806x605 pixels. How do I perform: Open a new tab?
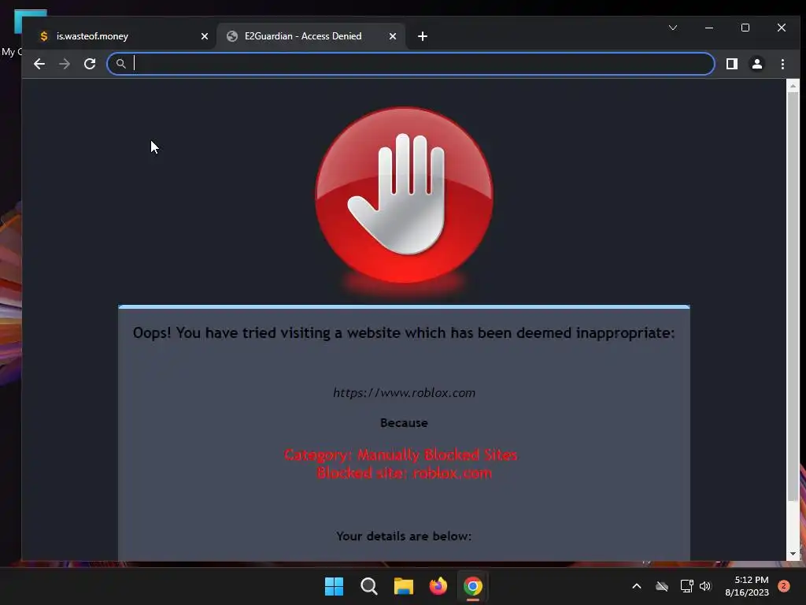[423, 36]
